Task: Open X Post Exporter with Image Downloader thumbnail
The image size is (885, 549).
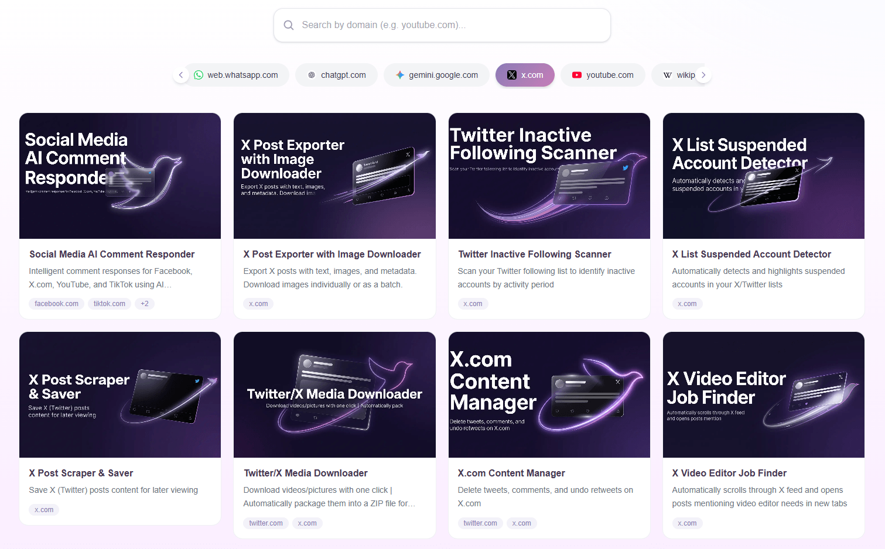Action: (334, 176)
